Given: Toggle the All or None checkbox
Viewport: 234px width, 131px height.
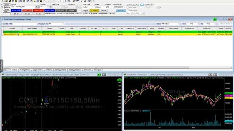Looking at the screenshot, I should pos(128,7).
